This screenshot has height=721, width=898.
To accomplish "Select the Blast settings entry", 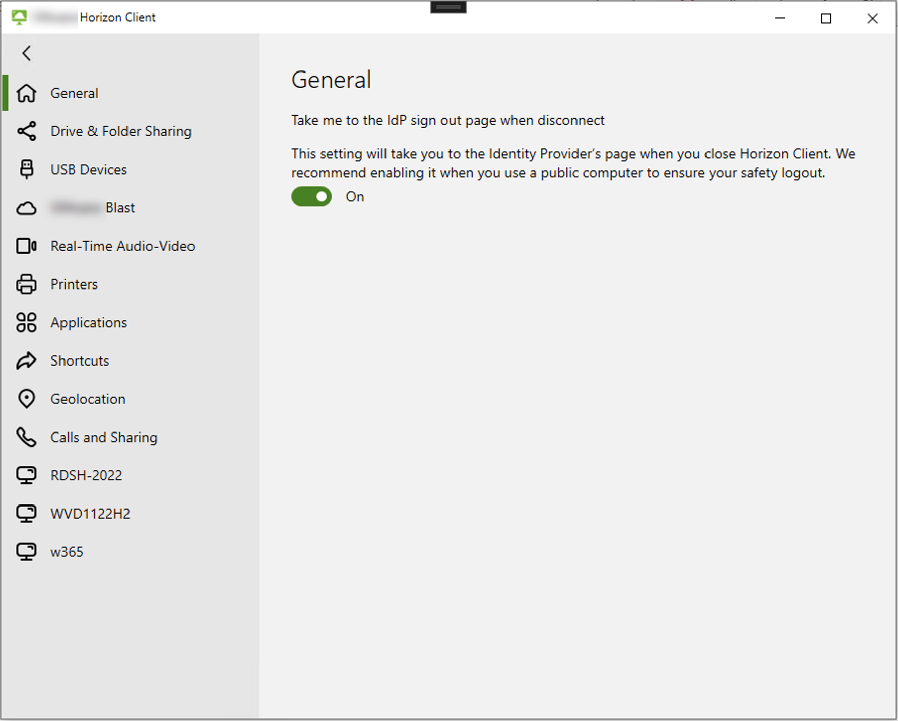I will [x=131, y=208].
